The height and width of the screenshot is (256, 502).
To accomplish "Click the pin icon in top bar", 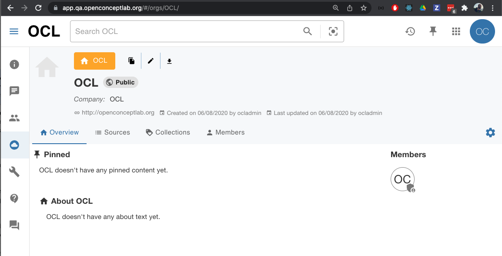I will [433, 31].
